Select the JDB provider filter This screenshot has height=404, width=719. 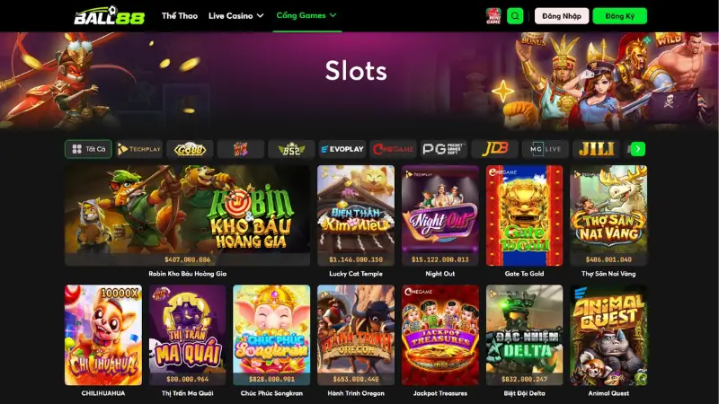[x=494, y=149]
